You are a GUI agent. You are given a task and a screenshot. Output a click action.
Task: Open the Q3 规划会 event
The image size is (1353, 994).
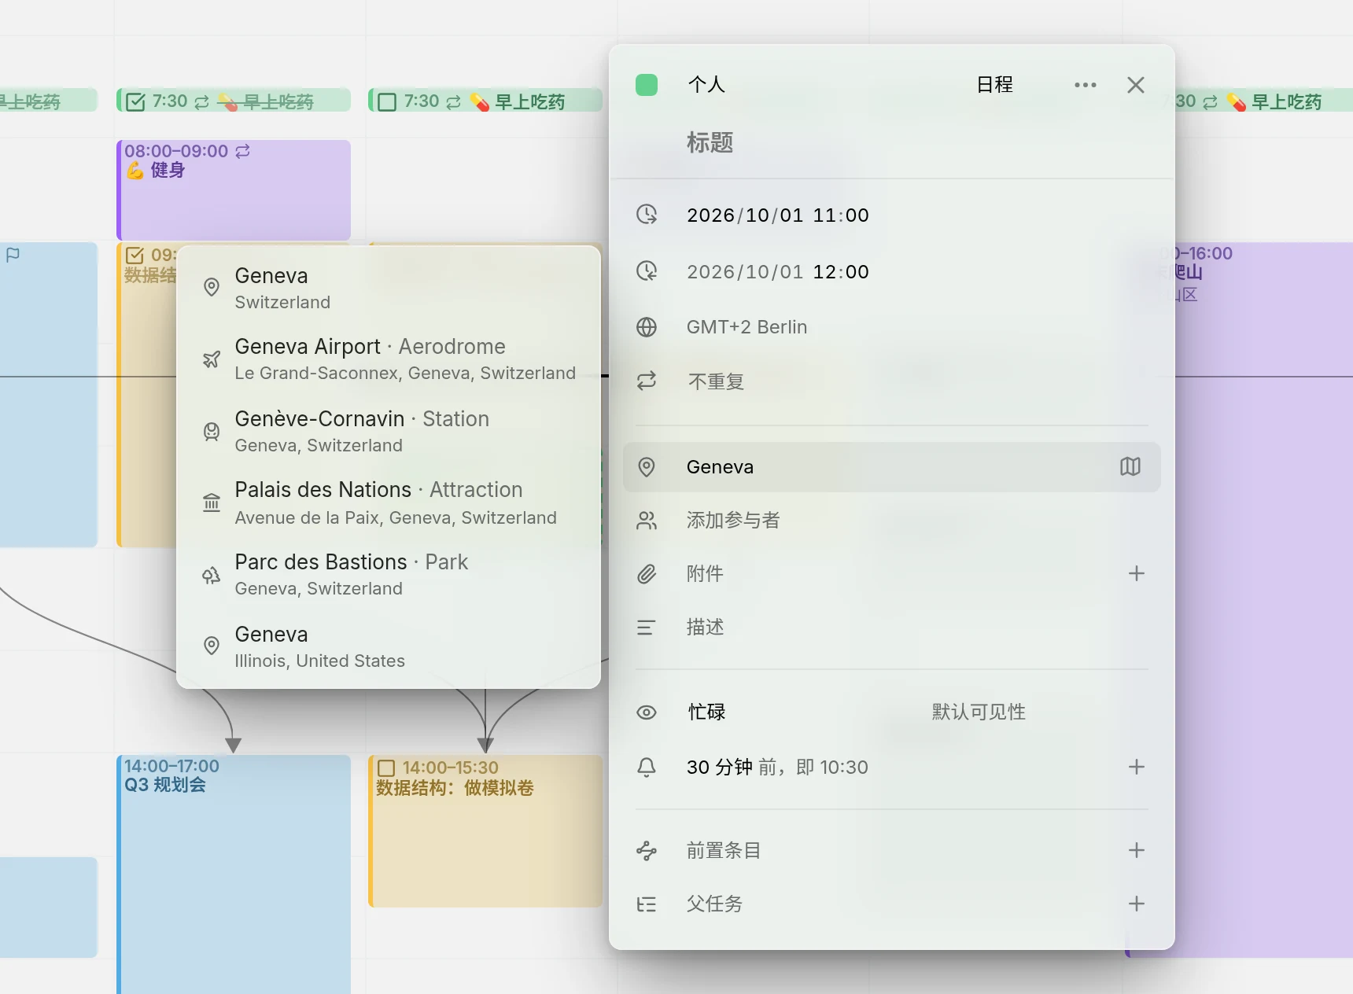(234, 873)
